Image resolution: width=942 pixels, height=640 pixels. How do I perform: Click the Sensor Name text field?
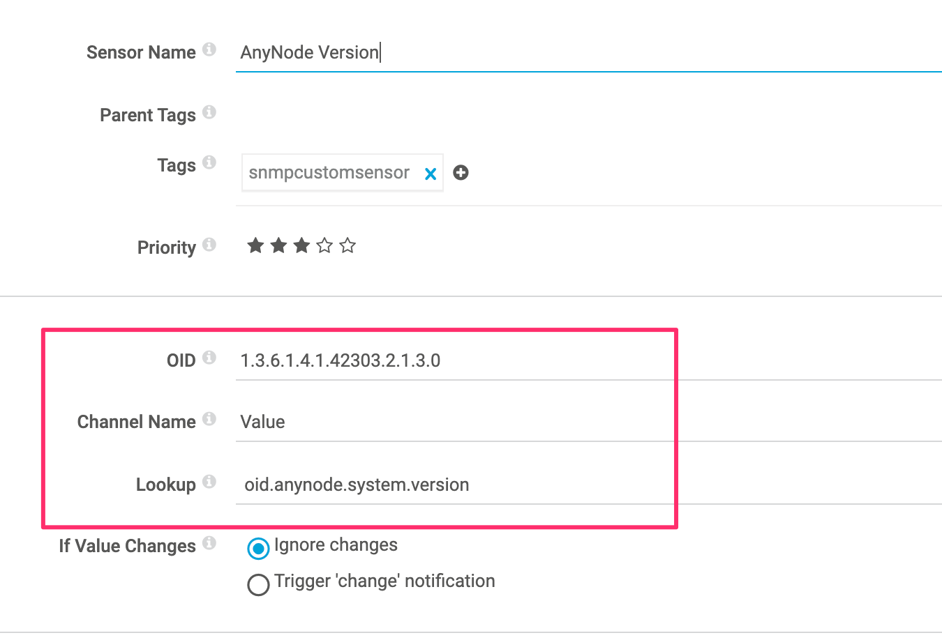(586, 53)
